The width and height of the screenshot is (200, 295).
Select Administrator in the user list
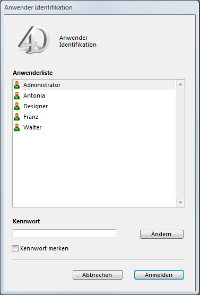click(x=94, y=85)
